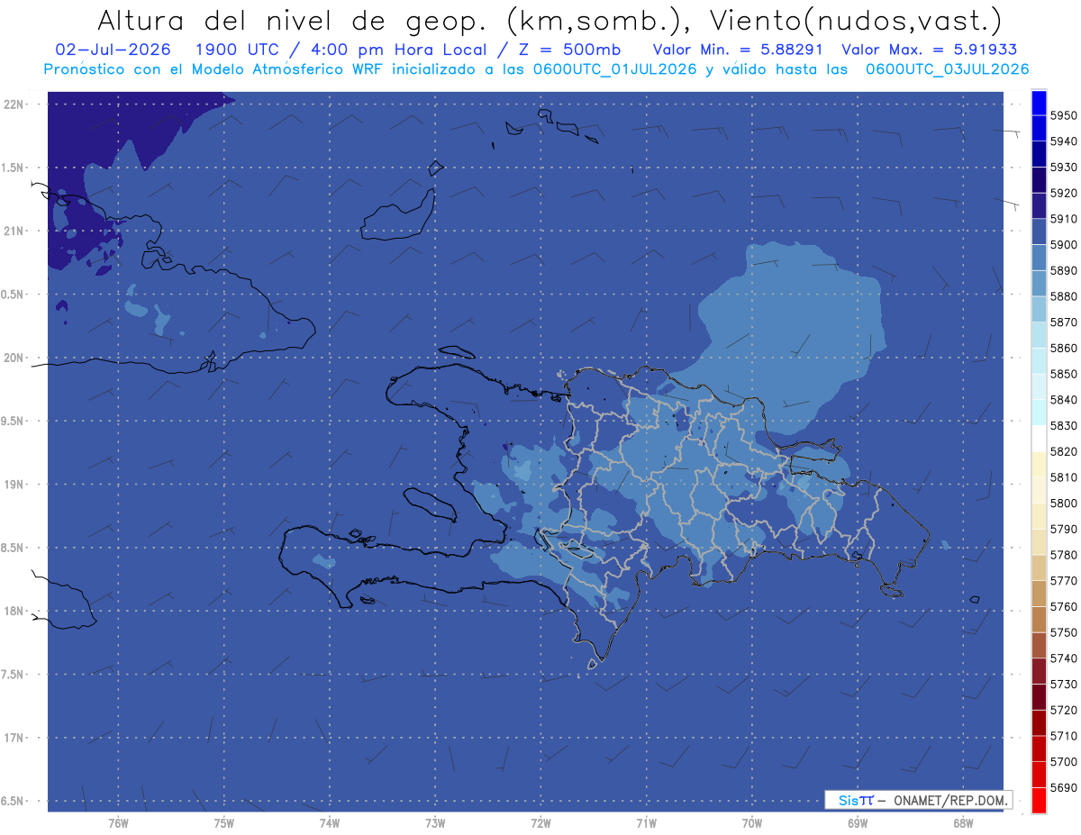Click the legend value 5920
Viewport: 1081px width, 835px height.
tap(1063, 193)
